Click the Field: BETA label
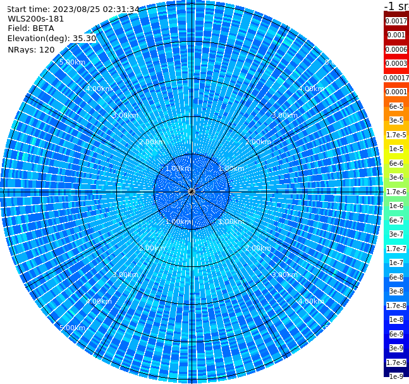 [x=31, y=28]
